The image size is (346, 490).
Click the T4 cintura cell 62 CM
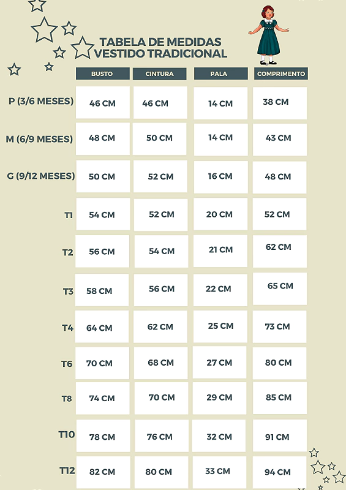coord(160,327)
